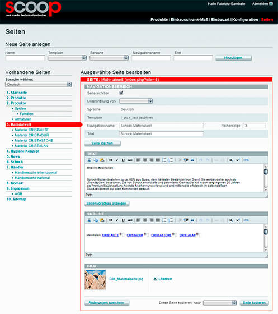
Task: Copy icon in the TEXT editor toolbar
Action: click(x=96, y=160)
